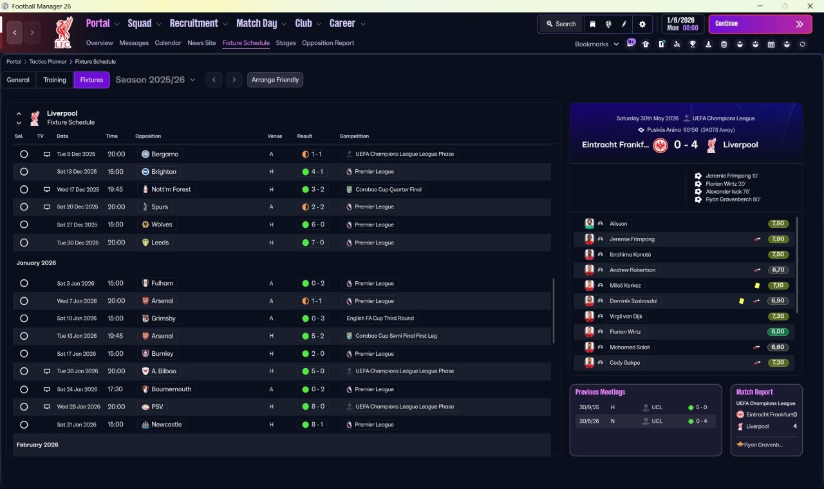Select the radio button for the Newcastle fixture
The width and height of the screenshot is (824, 489).
tap(24, 425)
